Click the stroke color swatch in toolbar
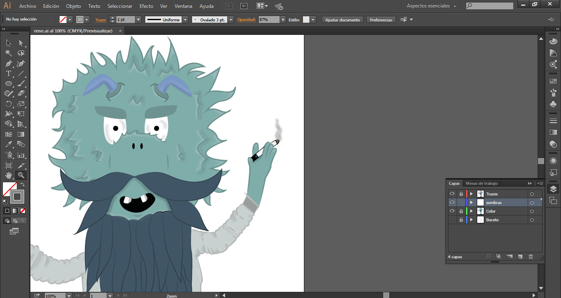 [x=17, y=197]
